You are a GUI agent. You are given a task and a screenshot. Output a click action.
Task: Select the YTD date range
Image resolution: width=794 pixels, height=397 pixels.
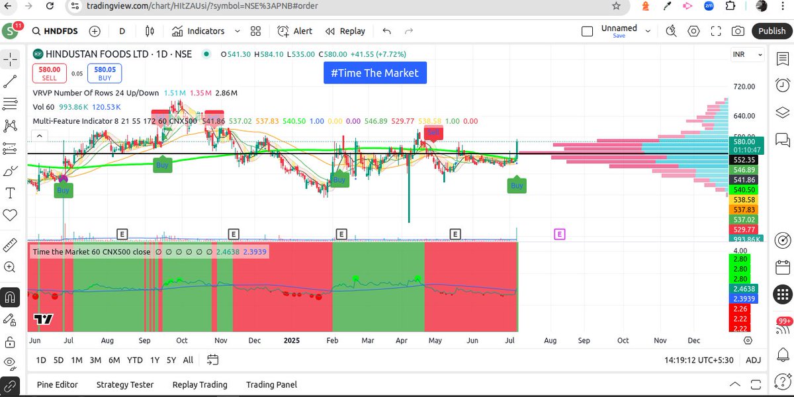point(135,360)
